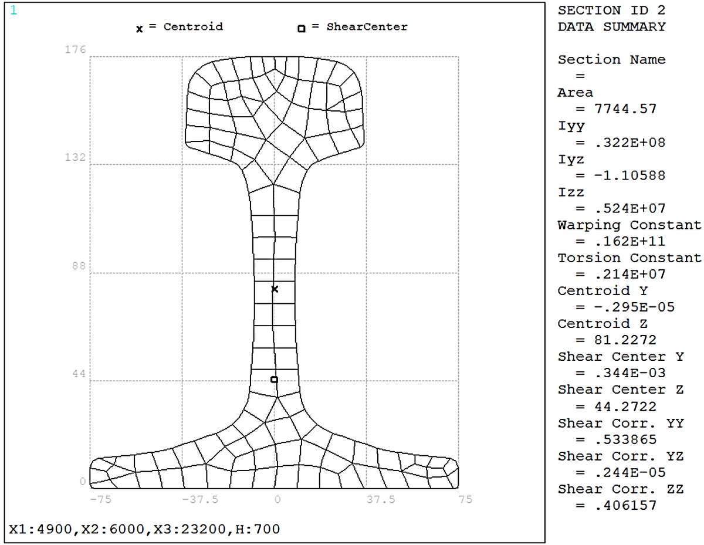Click the 88 vertical axis label
Image resolution: width=704 pixels, height=545 pixels.
tap(79, 266)
